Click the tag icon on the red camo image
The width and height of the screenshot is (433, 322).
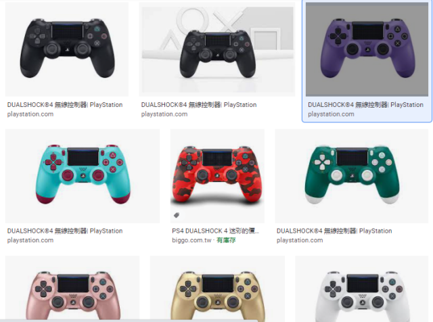(177, 215)
